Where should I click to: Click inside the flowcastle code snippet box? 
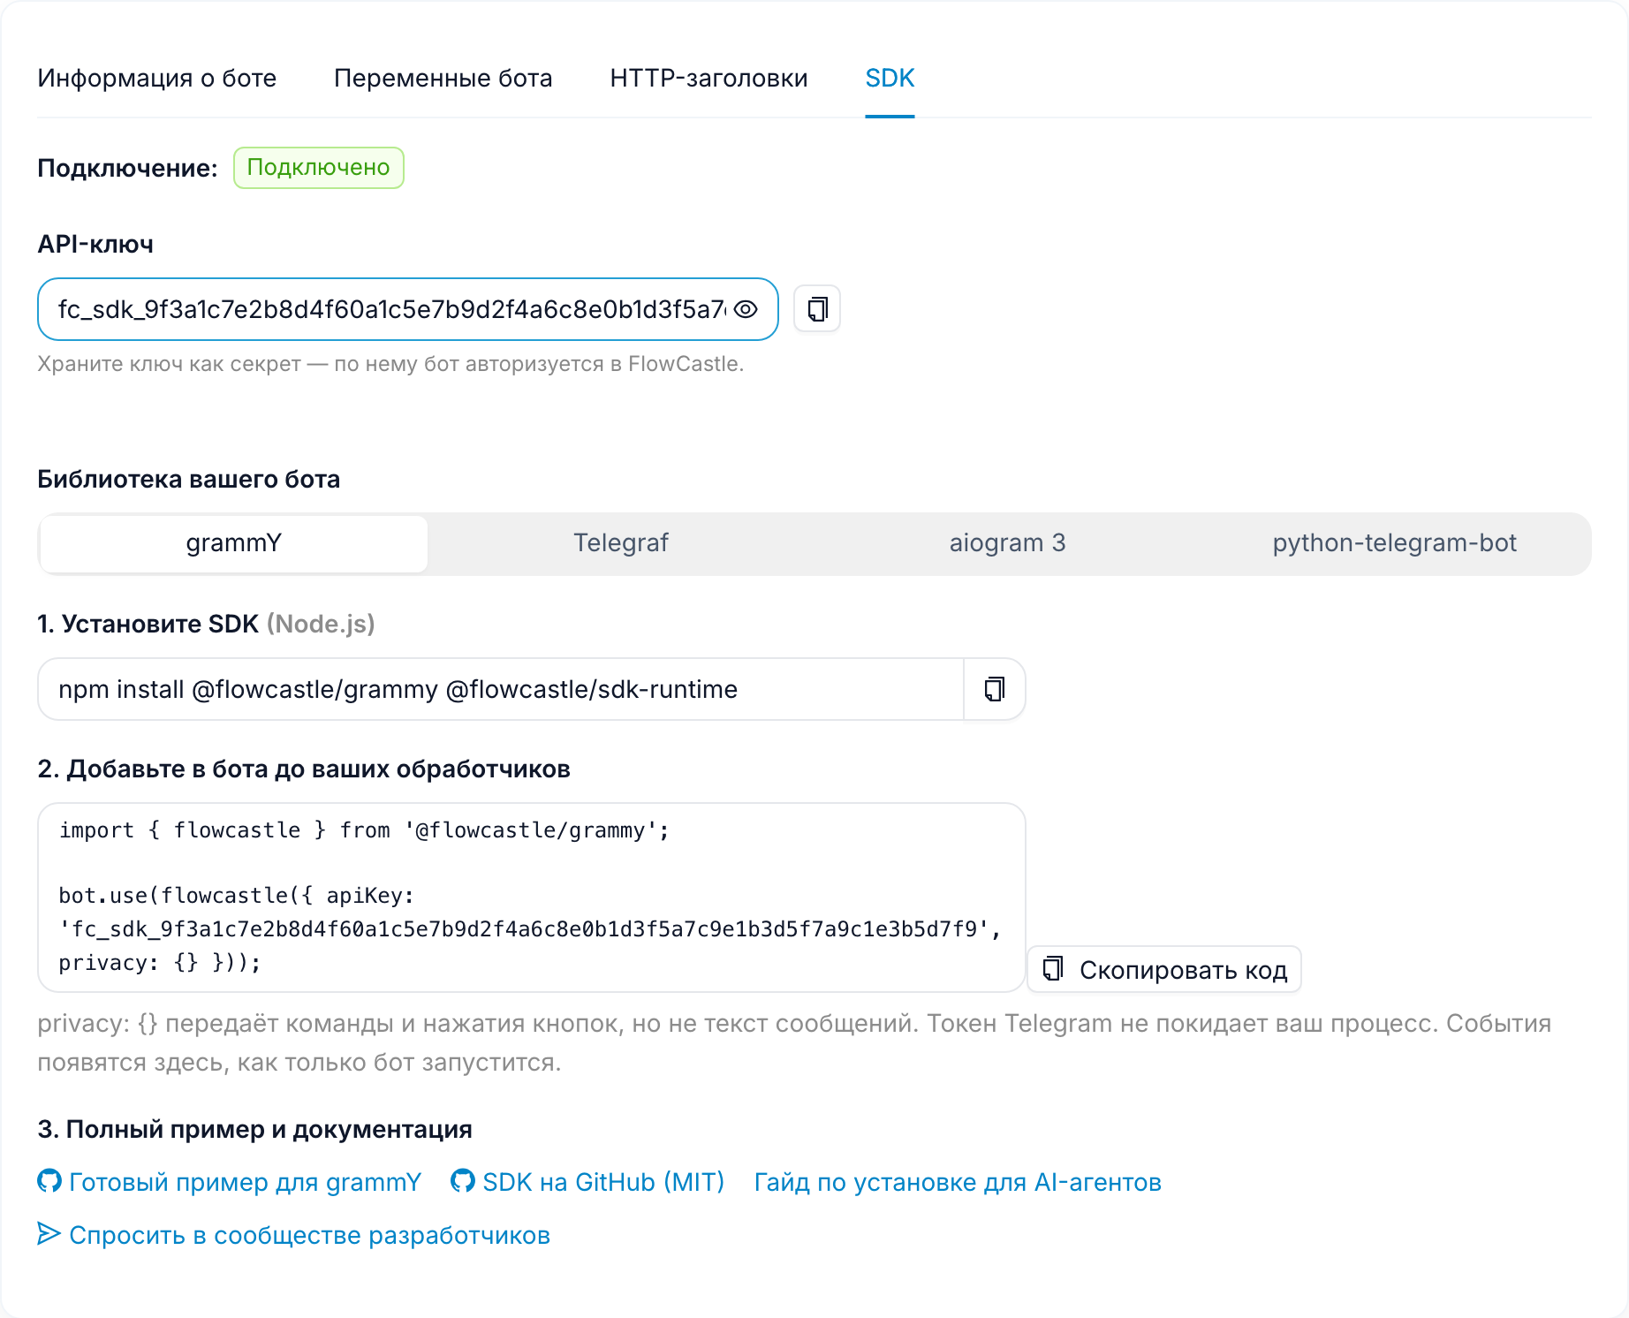click(531, 897)
